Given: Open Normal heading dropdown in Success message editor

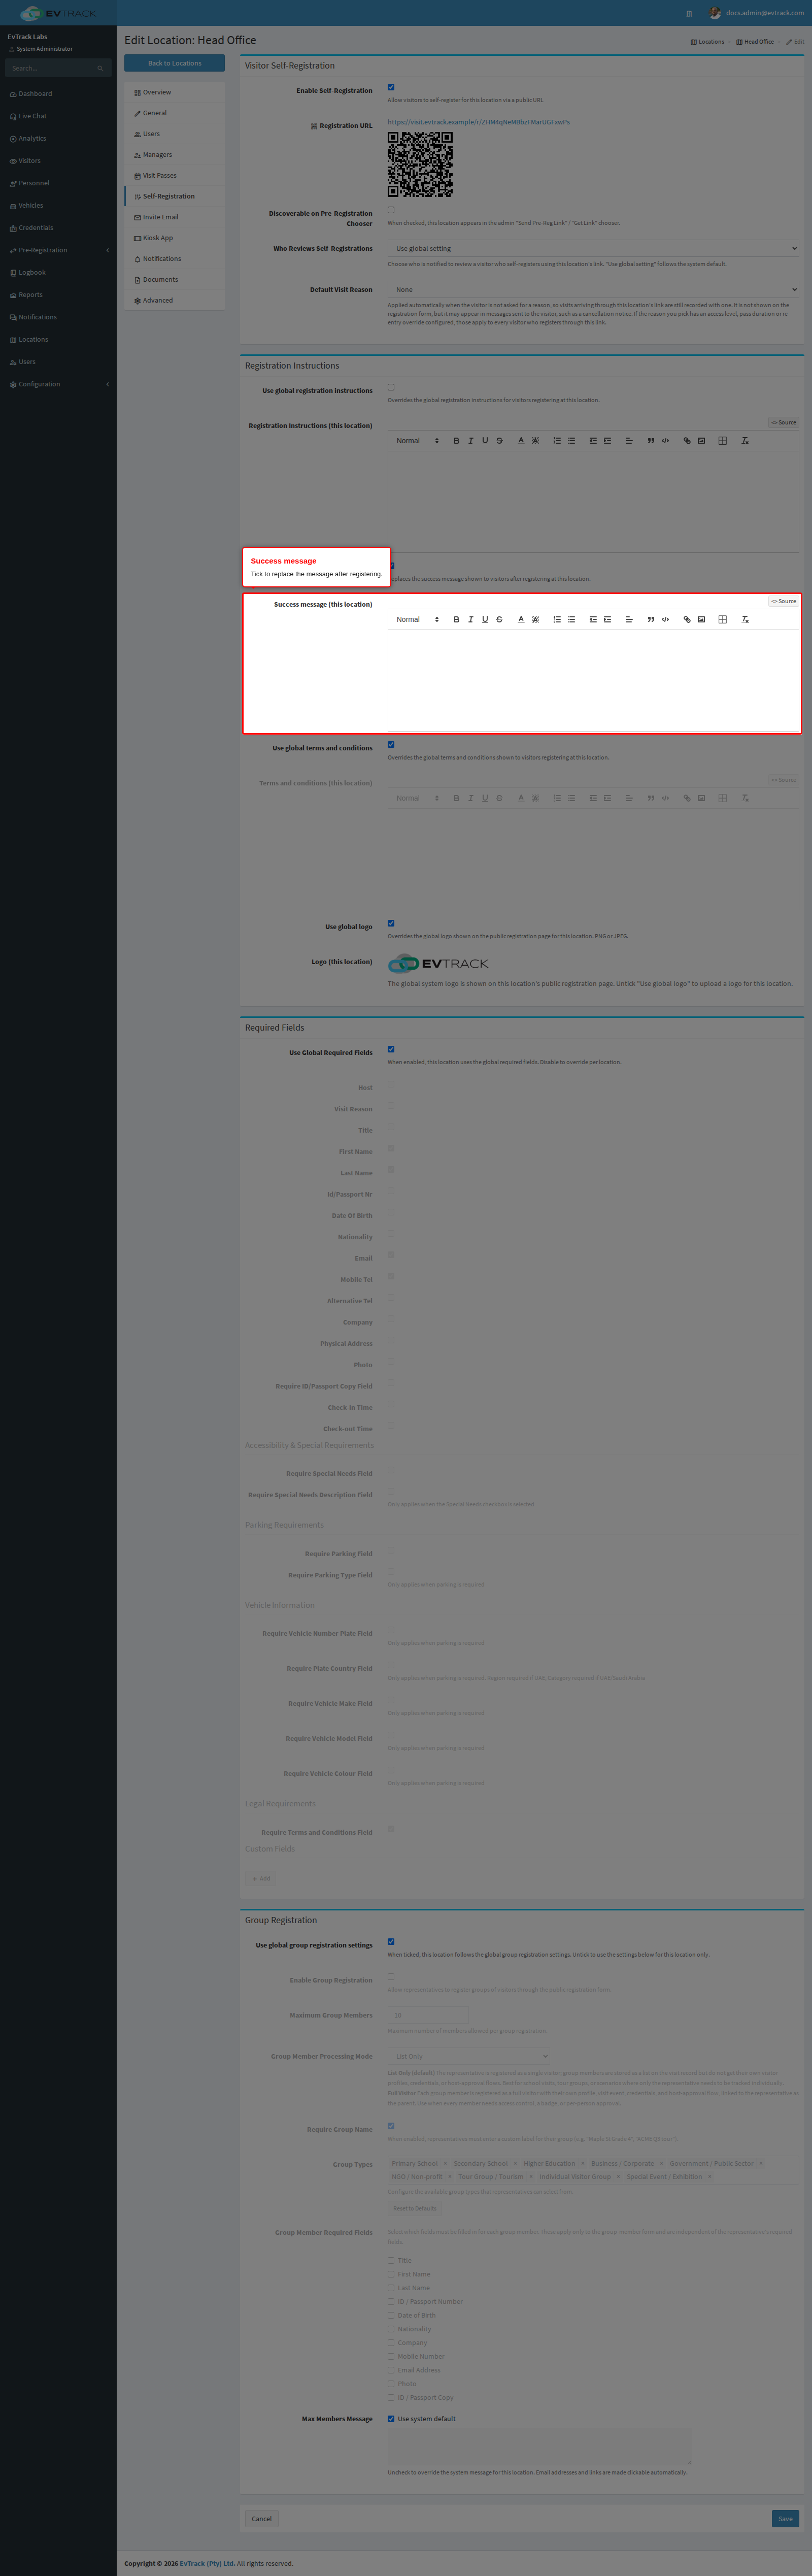Looking at the screenshot, I should pyautogui.click(x=417, y=619).
